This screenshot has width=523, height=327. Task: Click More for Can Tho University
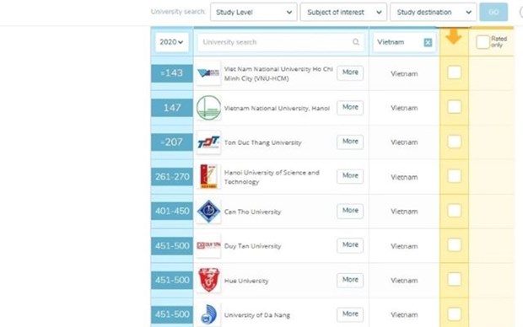(350, 211)
